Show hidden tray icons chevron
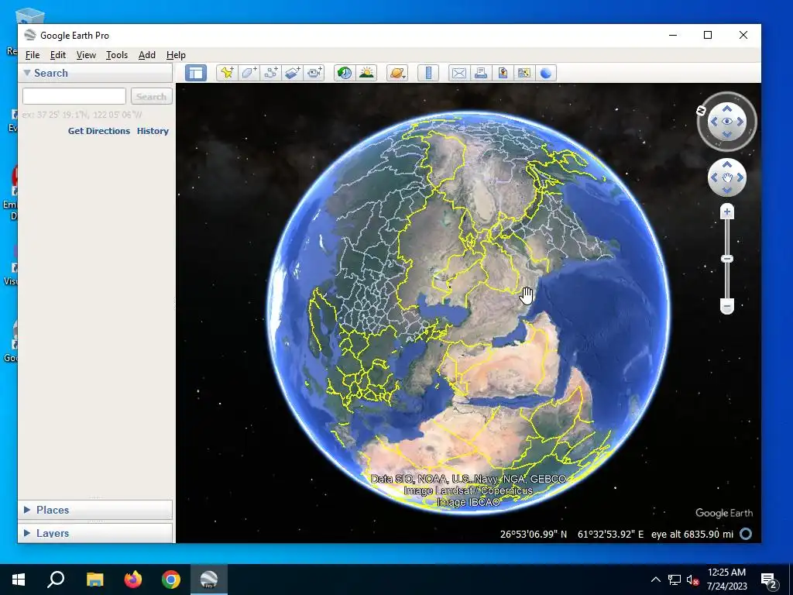This screenshot has width=793, height=595. pyautogui.click(x=655, y=580)
